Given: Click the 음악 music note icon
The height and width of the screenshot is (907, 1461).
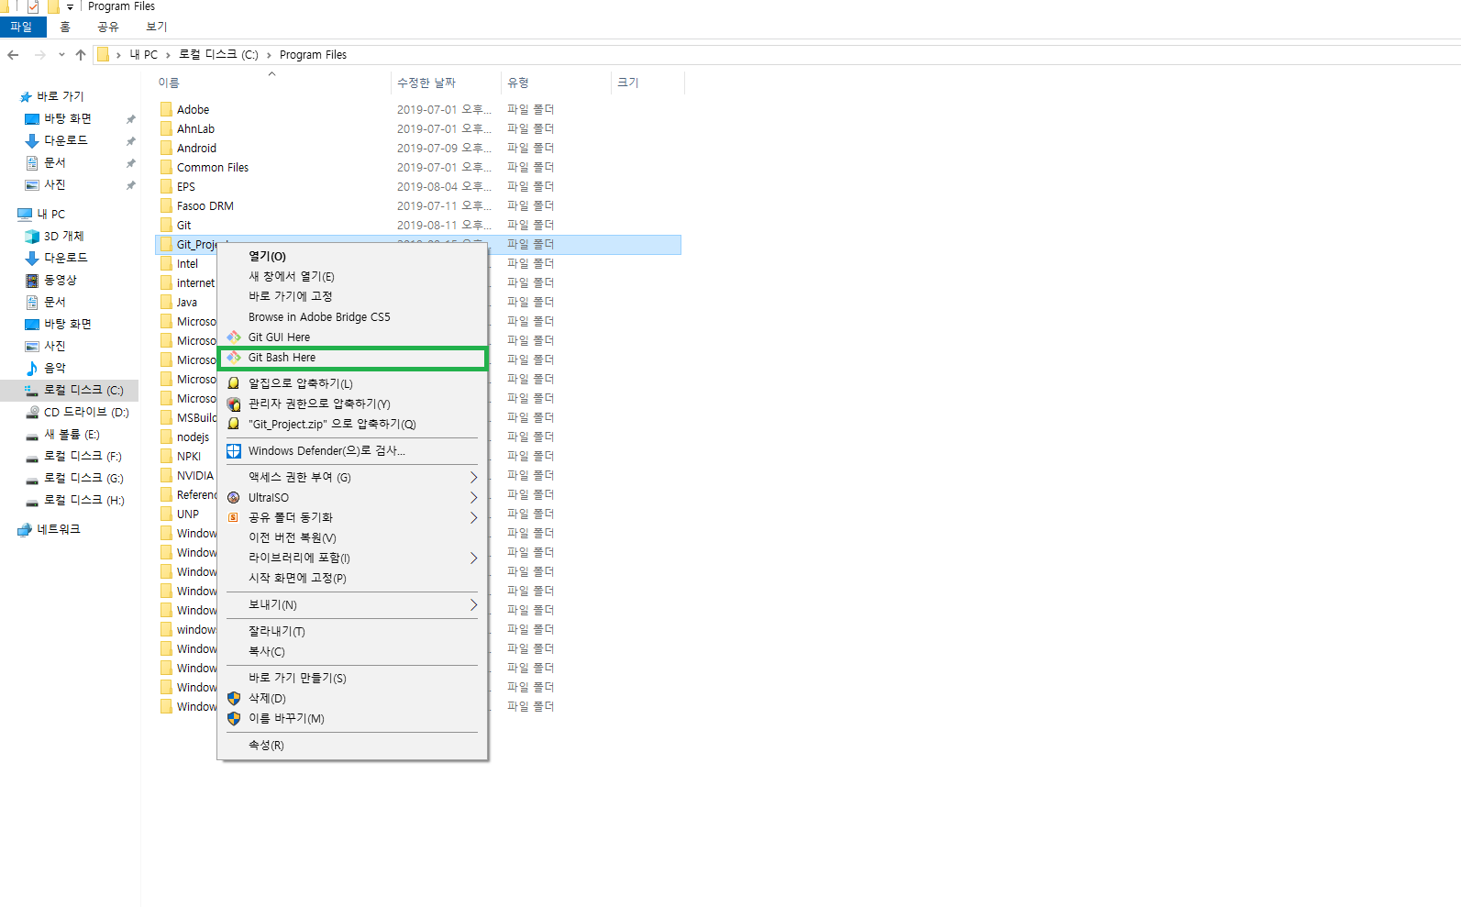Looking at the screenshot, I should [x=32, y=369].
